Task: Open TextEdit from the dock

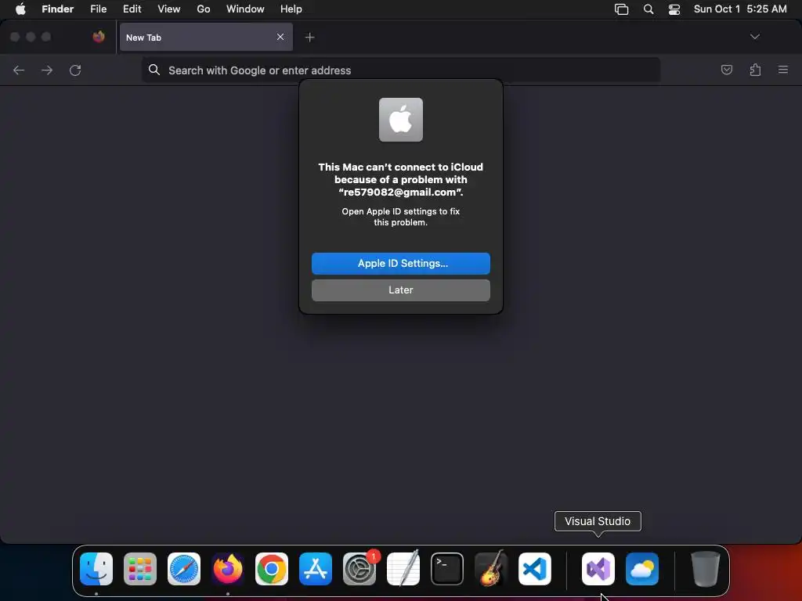Action: point(403,569)
